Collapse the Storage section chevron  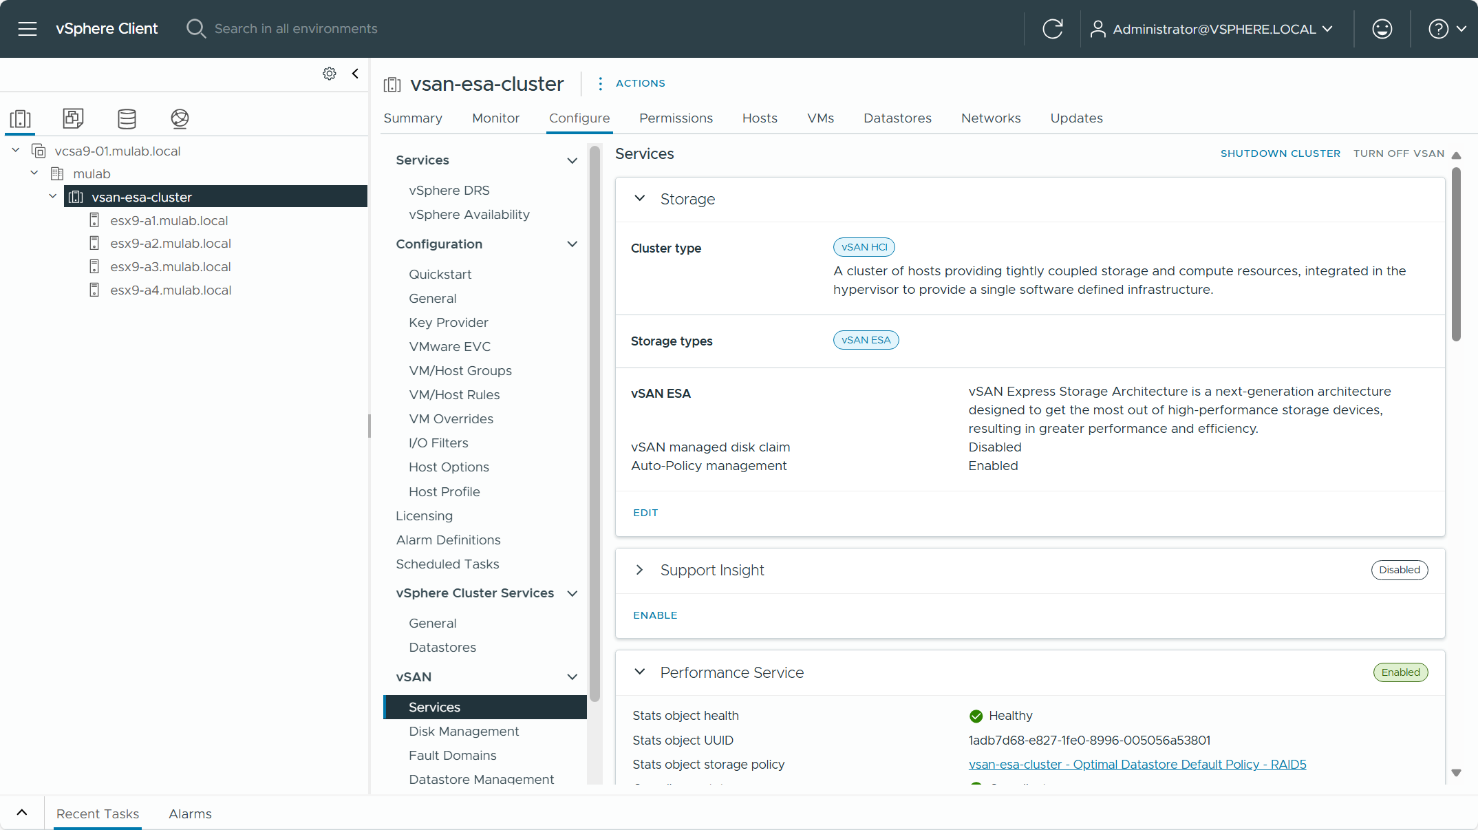[x=639, y=199]
